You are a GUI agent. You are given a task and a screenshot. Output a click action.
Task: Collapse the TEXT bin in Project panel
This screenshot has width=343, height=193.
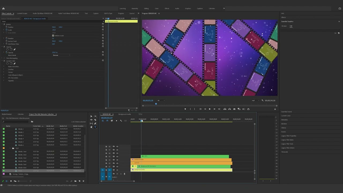(10, 148)
